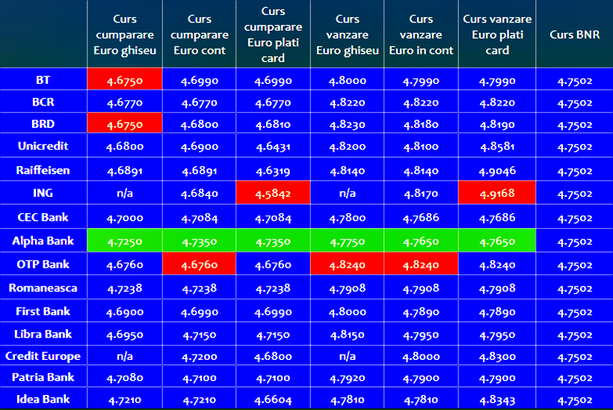Select Raiffeisen's 4.8140 ghiseu sell rate
Image resolution: width=613 pixels, height=410 pixels.
pos(347,171)
